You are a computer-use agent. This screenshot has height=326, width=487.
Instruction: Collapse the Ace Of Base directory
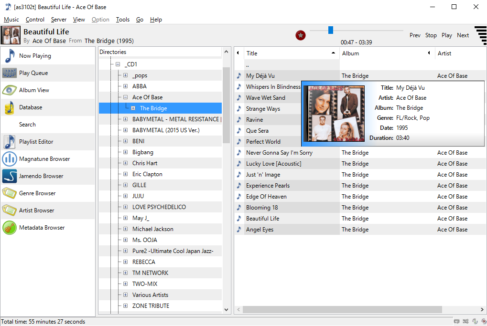pyautogui.click(x=126, y=97)
